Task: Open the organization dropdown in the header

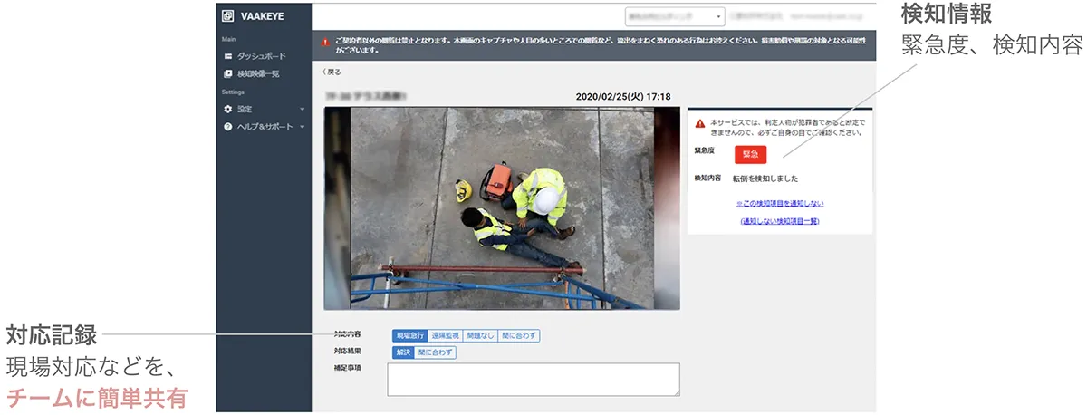Action: pyautogui.click(x=674, y=16)
